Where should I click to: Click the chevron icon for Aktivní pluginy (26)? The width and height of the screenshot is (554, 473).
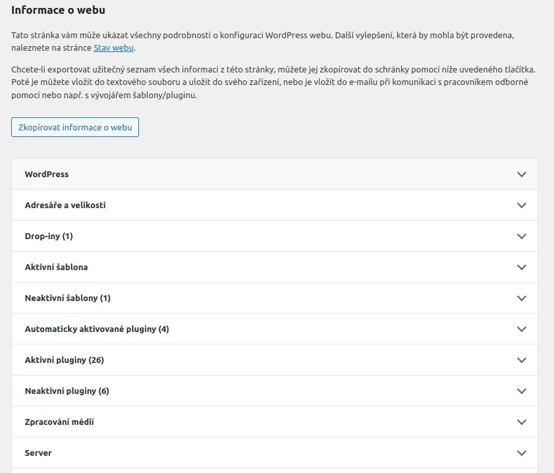click(x=522, y=360)
